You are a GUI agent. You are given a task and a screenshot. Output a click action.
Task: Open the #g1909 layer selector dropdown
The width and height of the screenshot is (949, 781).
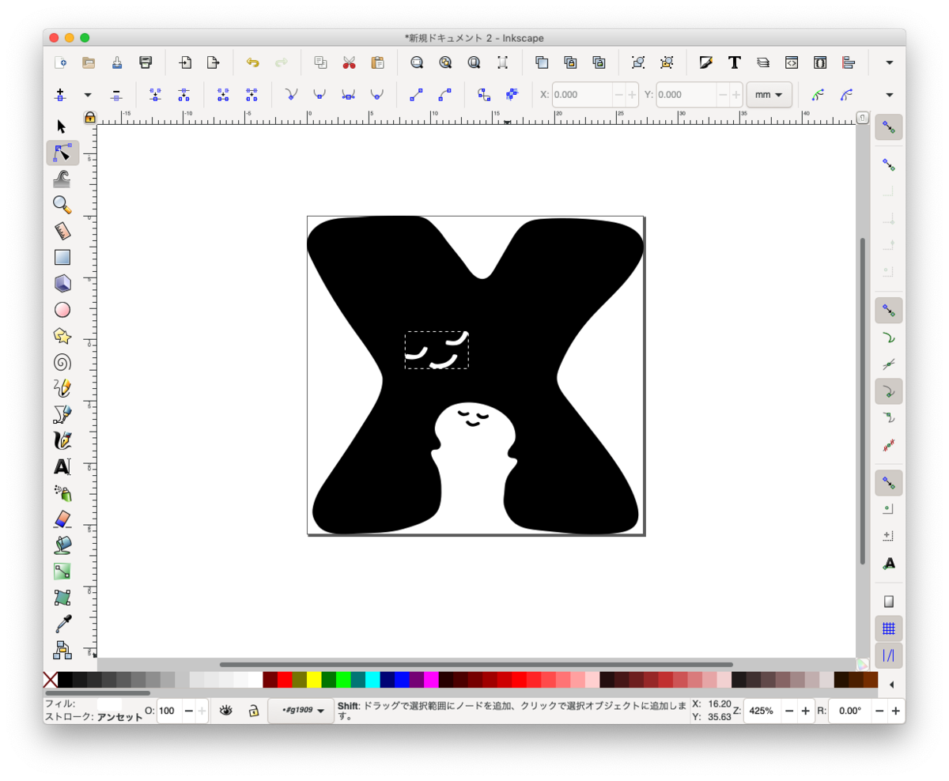301,711
